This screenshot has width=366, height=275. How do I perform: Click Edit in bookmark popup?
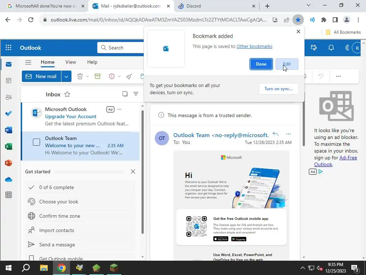click(287, 64)
